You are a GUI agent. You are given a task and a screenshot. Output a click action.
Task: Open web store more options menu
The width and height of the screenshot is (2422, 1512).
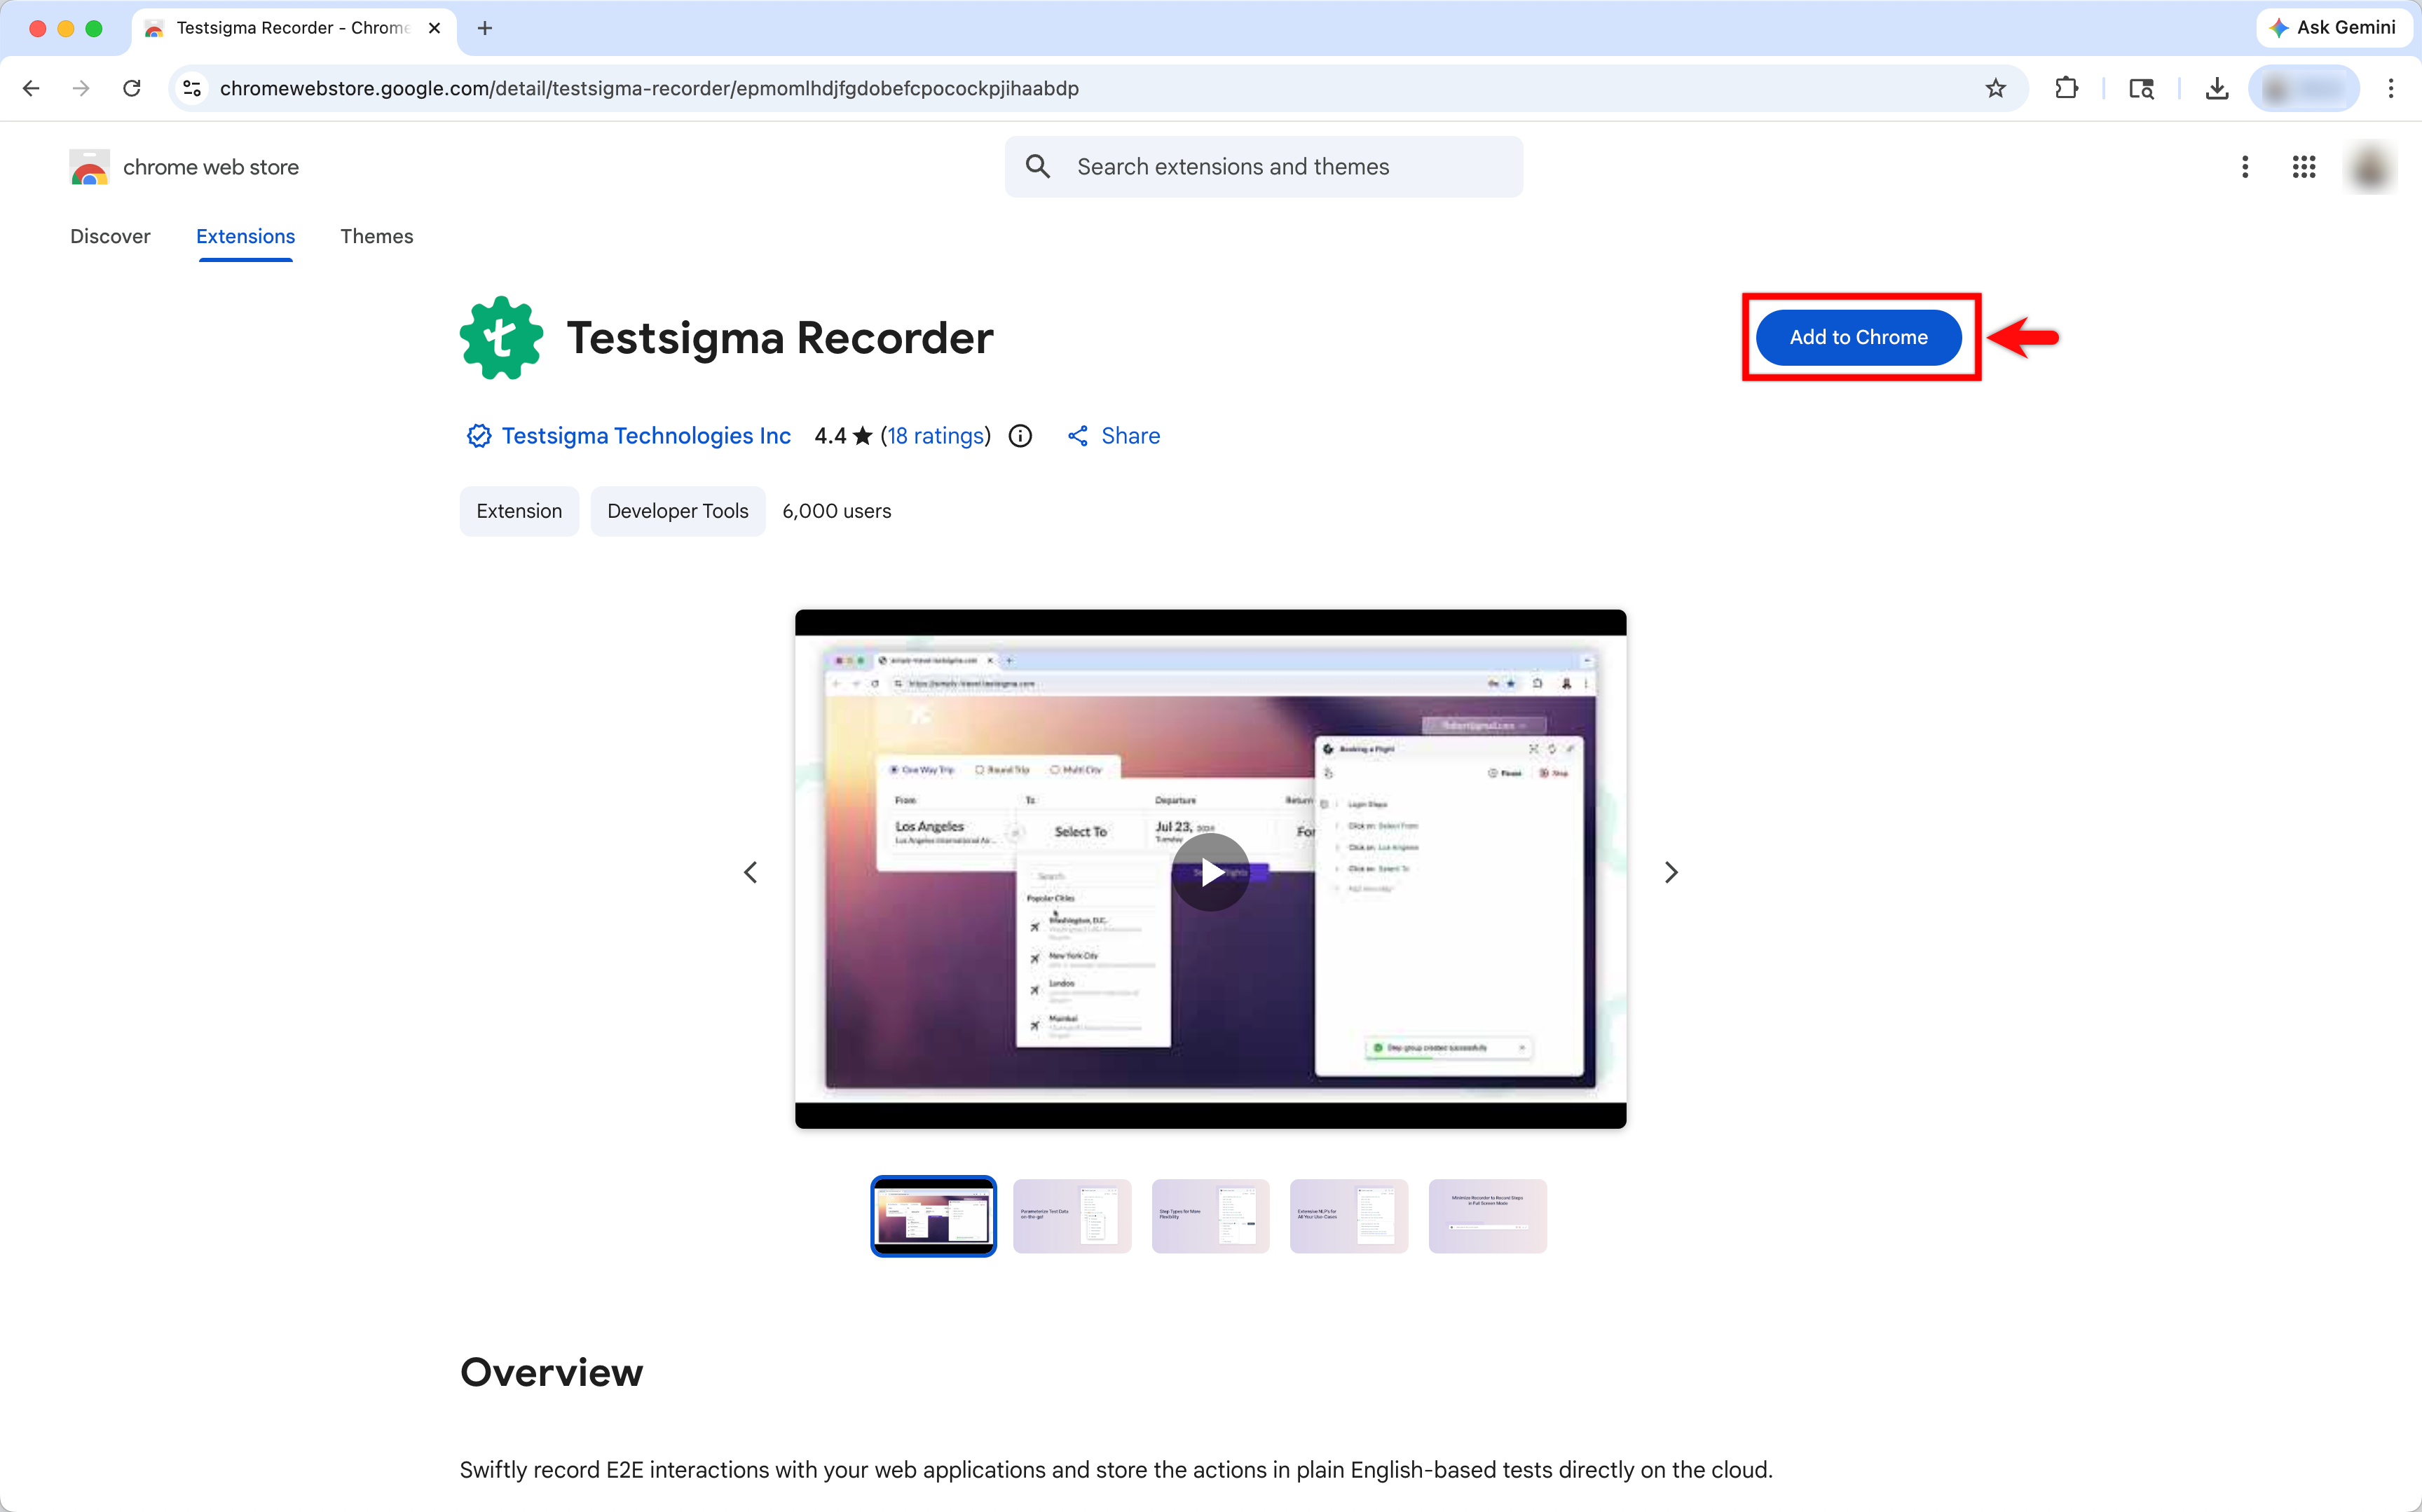tap(2244, 167)
